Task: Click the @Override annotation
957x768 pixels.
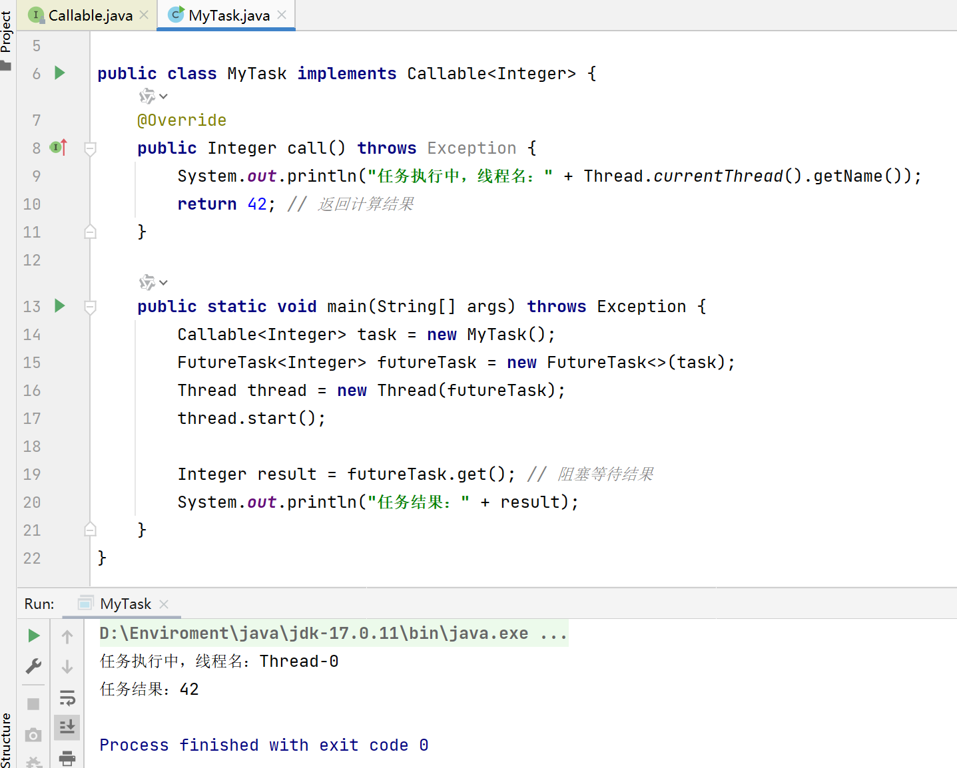Action: coord(182,120)
